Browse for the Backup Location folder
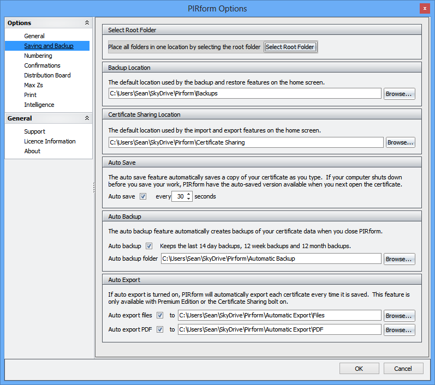Viewport: 435px width, 385px height. pyautogui.click(x=399, y=94)
